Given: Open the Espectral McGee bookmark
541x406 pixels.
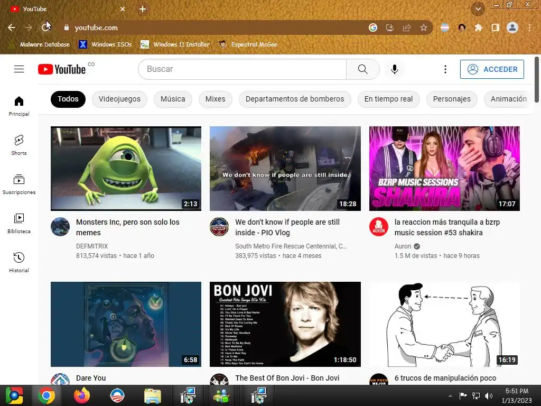Looking at the screenshot, I should click(x=248, y=44).
